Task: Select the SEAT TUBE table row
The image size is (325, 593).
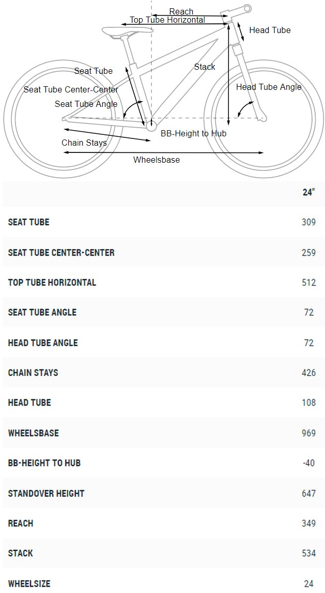Action: pyautogui.click(x=163, y=222)
